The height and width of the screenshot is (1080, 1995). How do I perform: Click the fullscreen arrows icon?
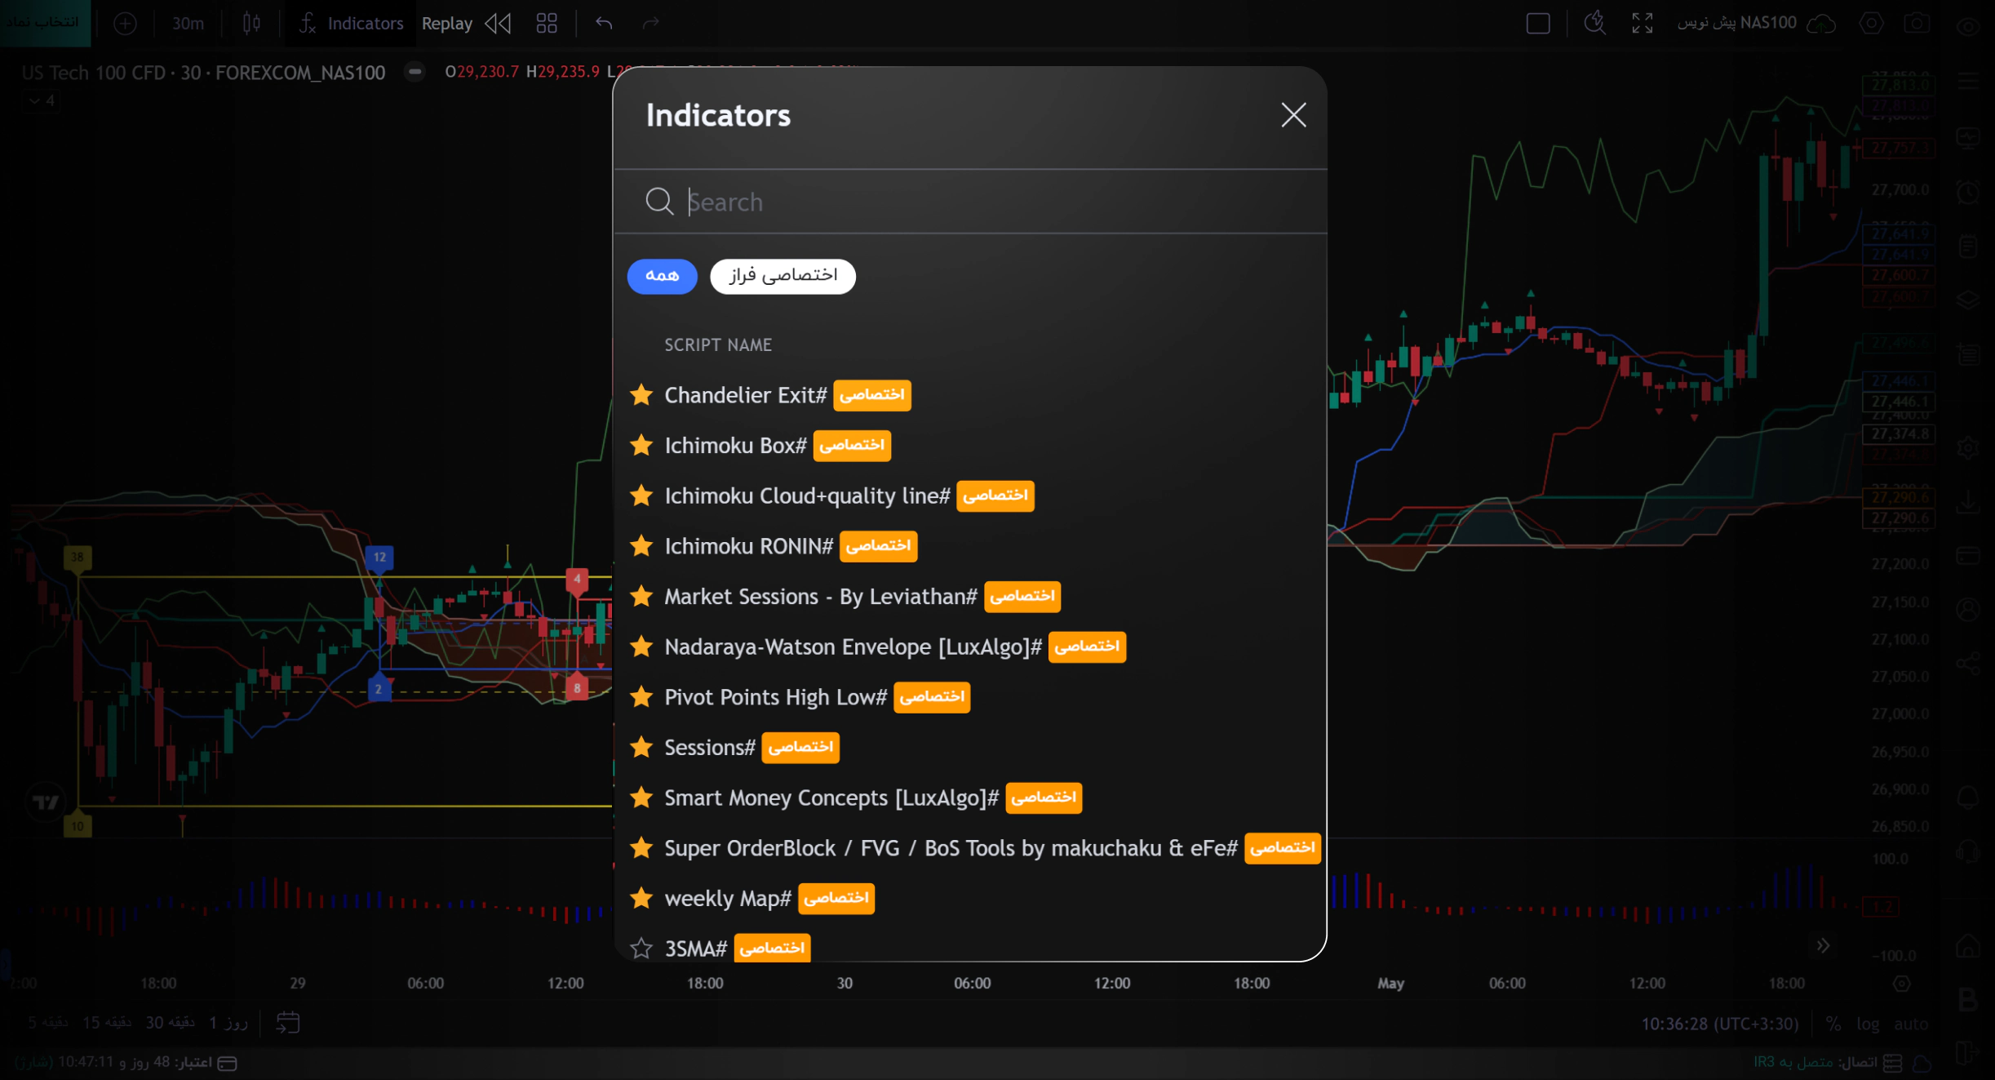point(1643,24)
